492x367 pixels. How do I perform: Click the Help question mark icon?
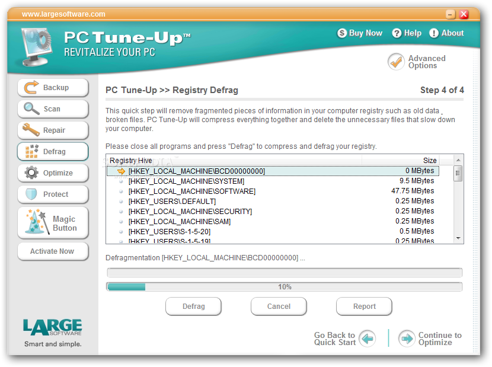pos(397,33)
